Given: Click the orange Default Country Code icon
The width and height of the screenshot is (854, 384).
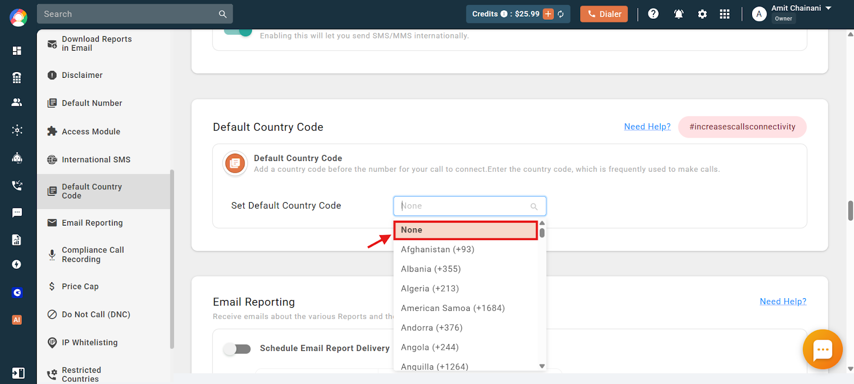Looking at the screenshot, I should click(235, 164).
